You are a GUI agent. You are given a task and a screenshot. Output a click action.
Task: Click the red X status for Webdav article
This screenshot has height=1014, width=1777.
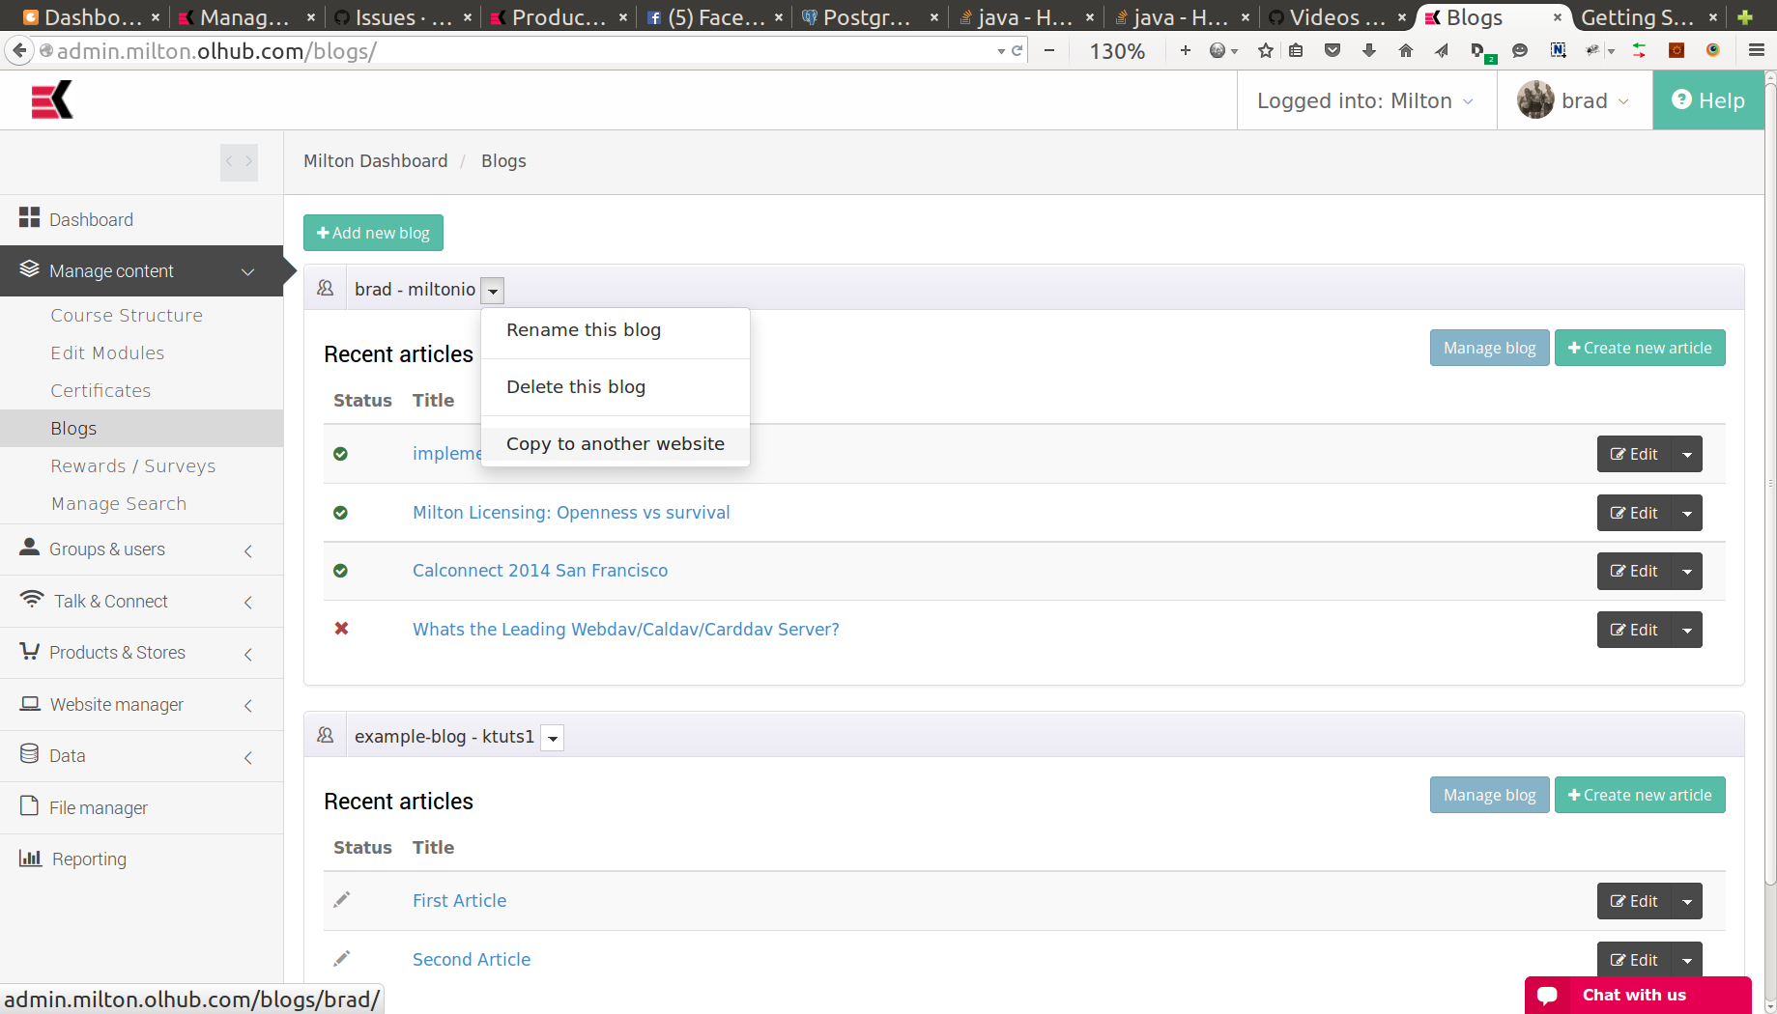click(341, 629)
